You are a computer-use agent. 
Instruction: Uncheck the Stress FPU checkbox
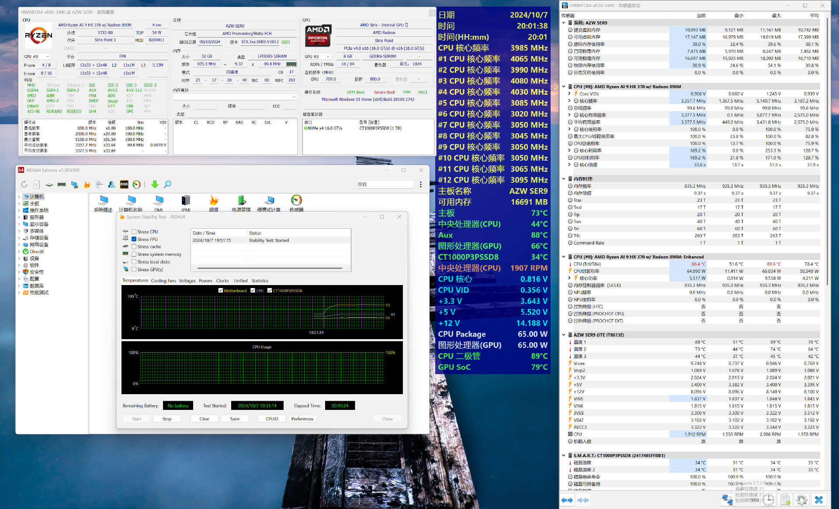[134, 239]
